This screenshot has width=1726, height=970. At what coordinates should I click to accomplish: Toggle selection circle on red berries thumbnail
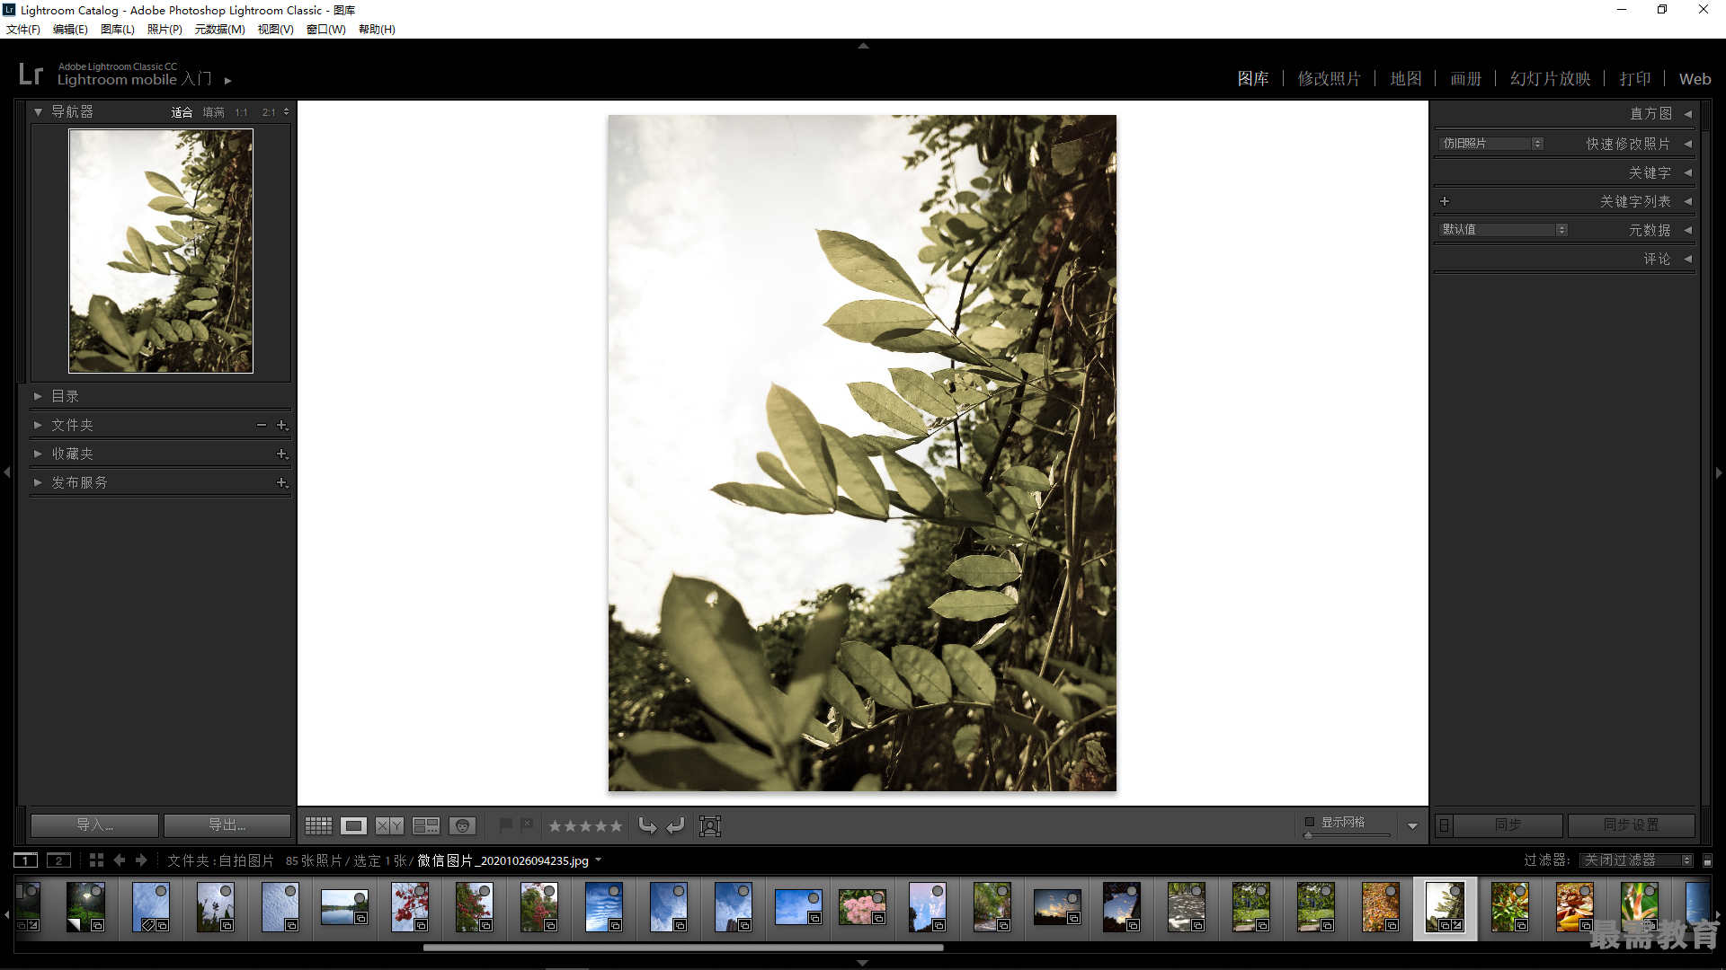[x=421, y=891]
